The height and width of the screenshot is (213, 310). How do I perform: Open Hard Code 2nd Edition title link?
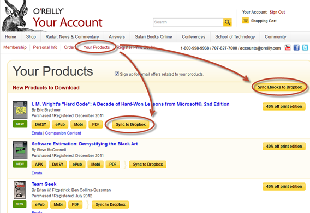coord(130,104)
